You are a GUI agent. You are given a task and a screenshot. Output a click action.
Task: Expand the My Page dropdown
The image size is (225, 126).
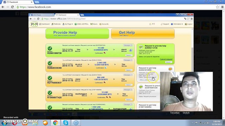tap(67, 24)
